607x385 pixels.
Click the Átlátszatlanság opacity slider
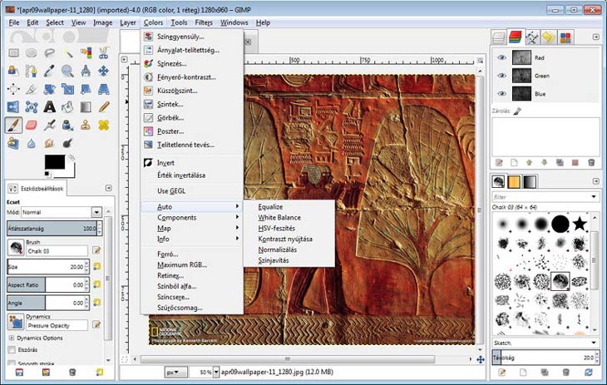[x=52, y=227]
